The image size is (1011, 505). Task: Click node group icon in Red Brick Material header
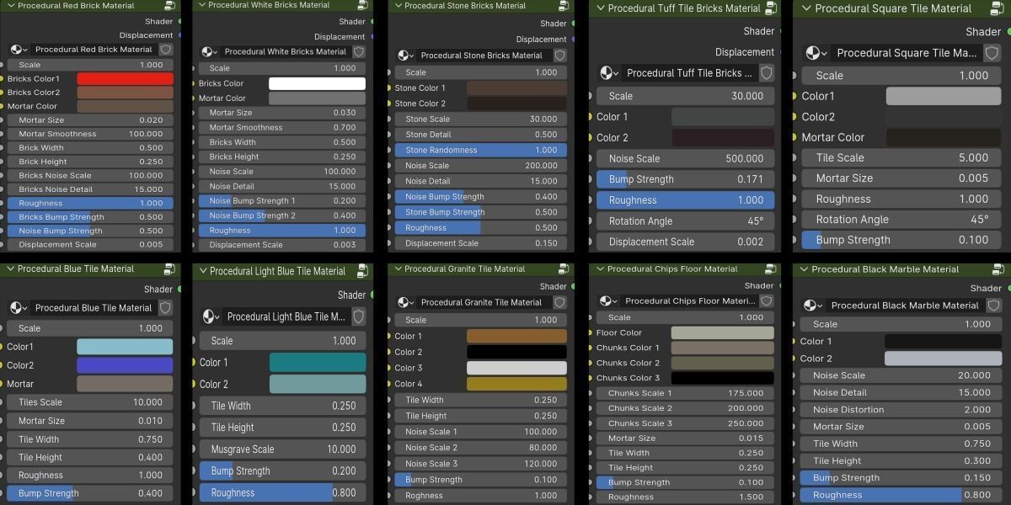coord(169,6)
